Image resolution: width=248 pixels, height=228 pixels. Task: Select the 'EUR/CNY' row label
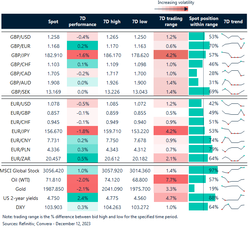coord(20,140)
